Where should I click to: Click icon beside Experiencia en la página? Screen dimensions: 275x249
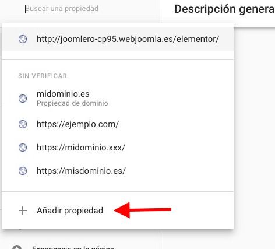point(17,247)
